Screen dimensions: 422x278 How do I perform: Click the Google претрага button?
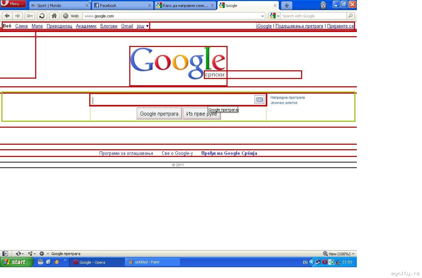[159, 114]
